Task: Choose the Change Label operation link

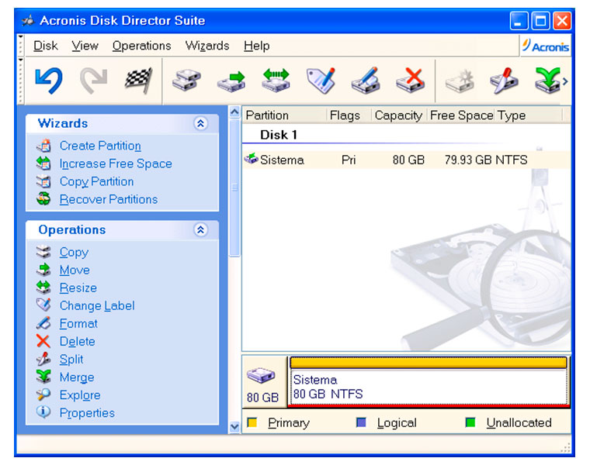Action: [x=97, y=306]
